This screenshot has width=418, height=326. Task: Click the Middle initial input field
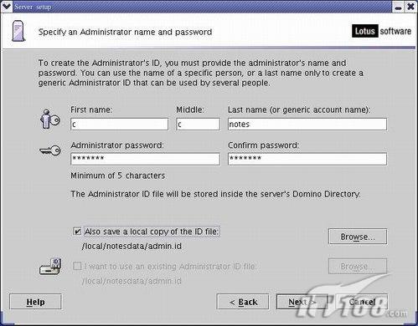pyautogui.click(x=199, y=125)
